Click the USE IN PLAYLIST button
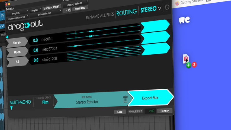231x130 pixels. coord(52,8)
